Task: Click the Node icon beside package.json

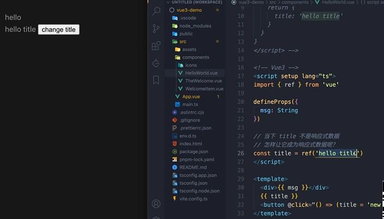Action: click(175, 151)
